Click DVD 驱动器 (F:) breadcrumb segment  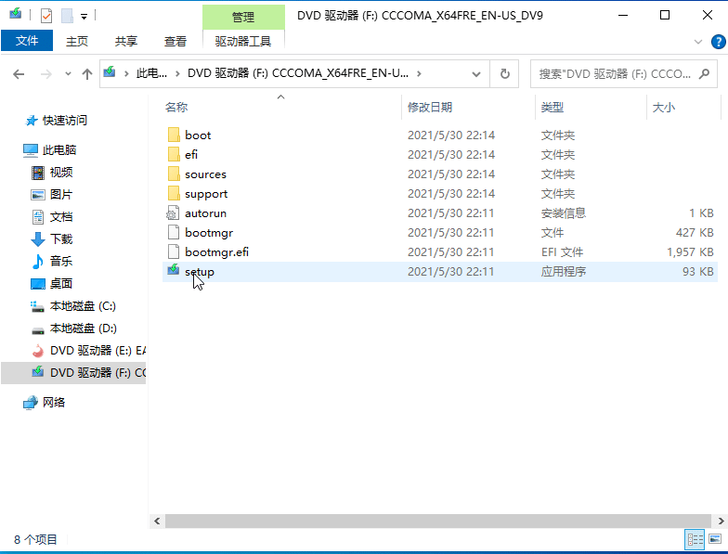pos(298,73)
